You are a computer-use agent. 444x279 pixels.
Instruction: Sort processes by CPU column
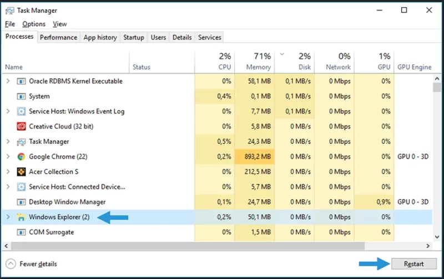(215, 62)
